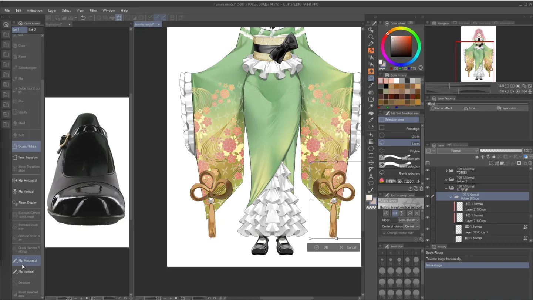Select the Move layer tool
This screenshot has height=300, width=533.
click(371, 162)
